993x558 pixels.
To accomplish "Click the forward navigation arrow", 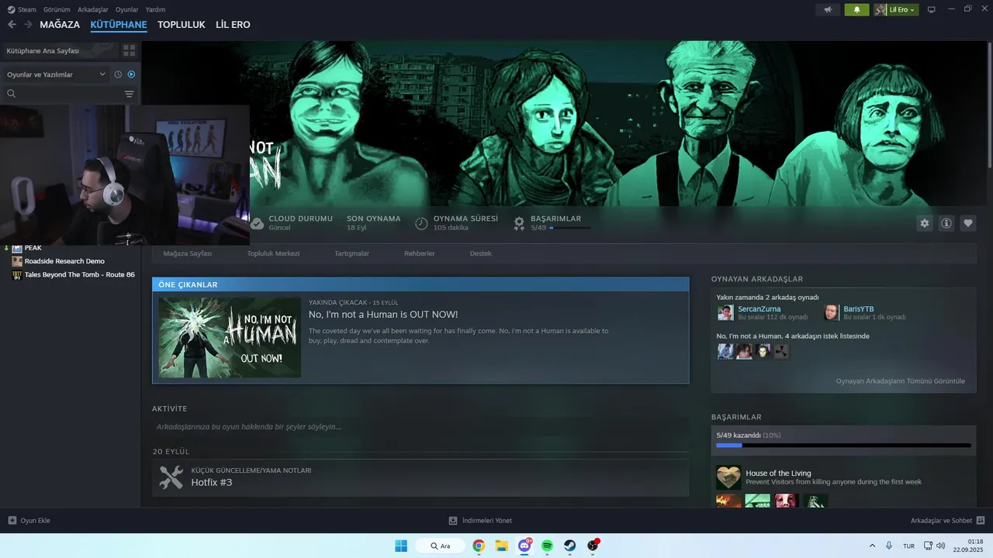I will (28, 25).
